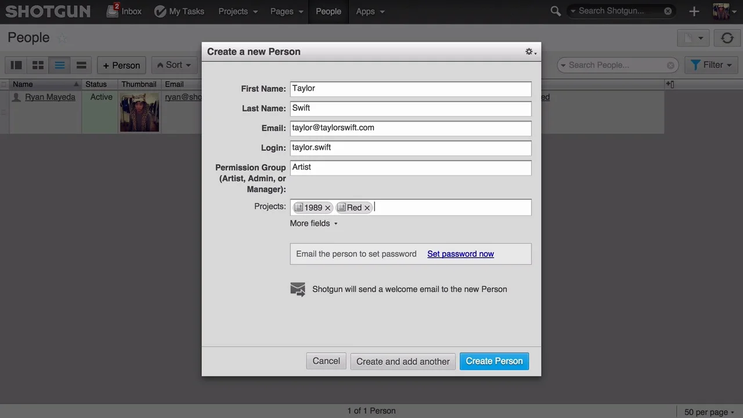Image resolution: width=743 pixels, height=418 pixels.
Task: Click the person icon beside Ryan Mayeda
Action: (x=17, y=97)
